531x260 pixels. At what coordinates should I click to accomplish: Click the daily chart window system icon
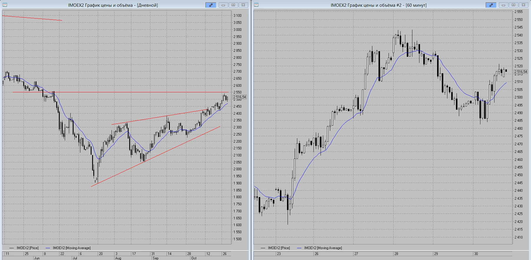coord(5,5)
